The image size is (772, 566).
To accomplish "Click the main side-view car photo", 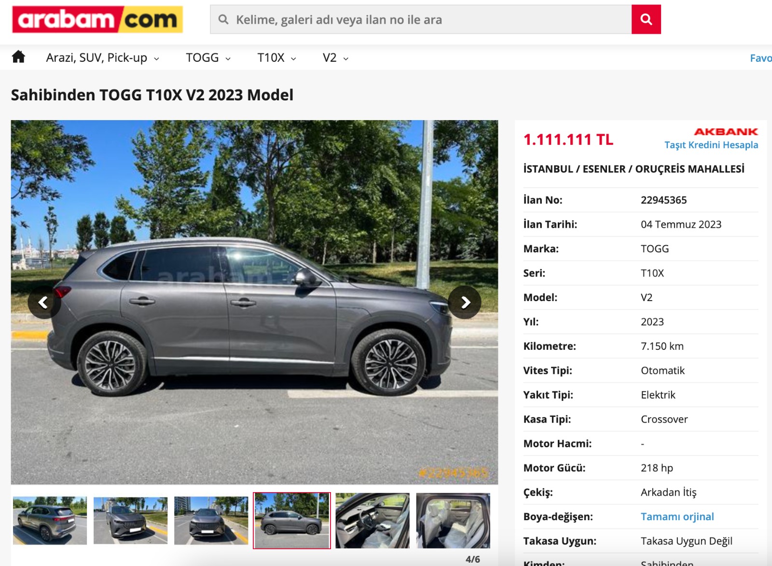I will point(254,302).
